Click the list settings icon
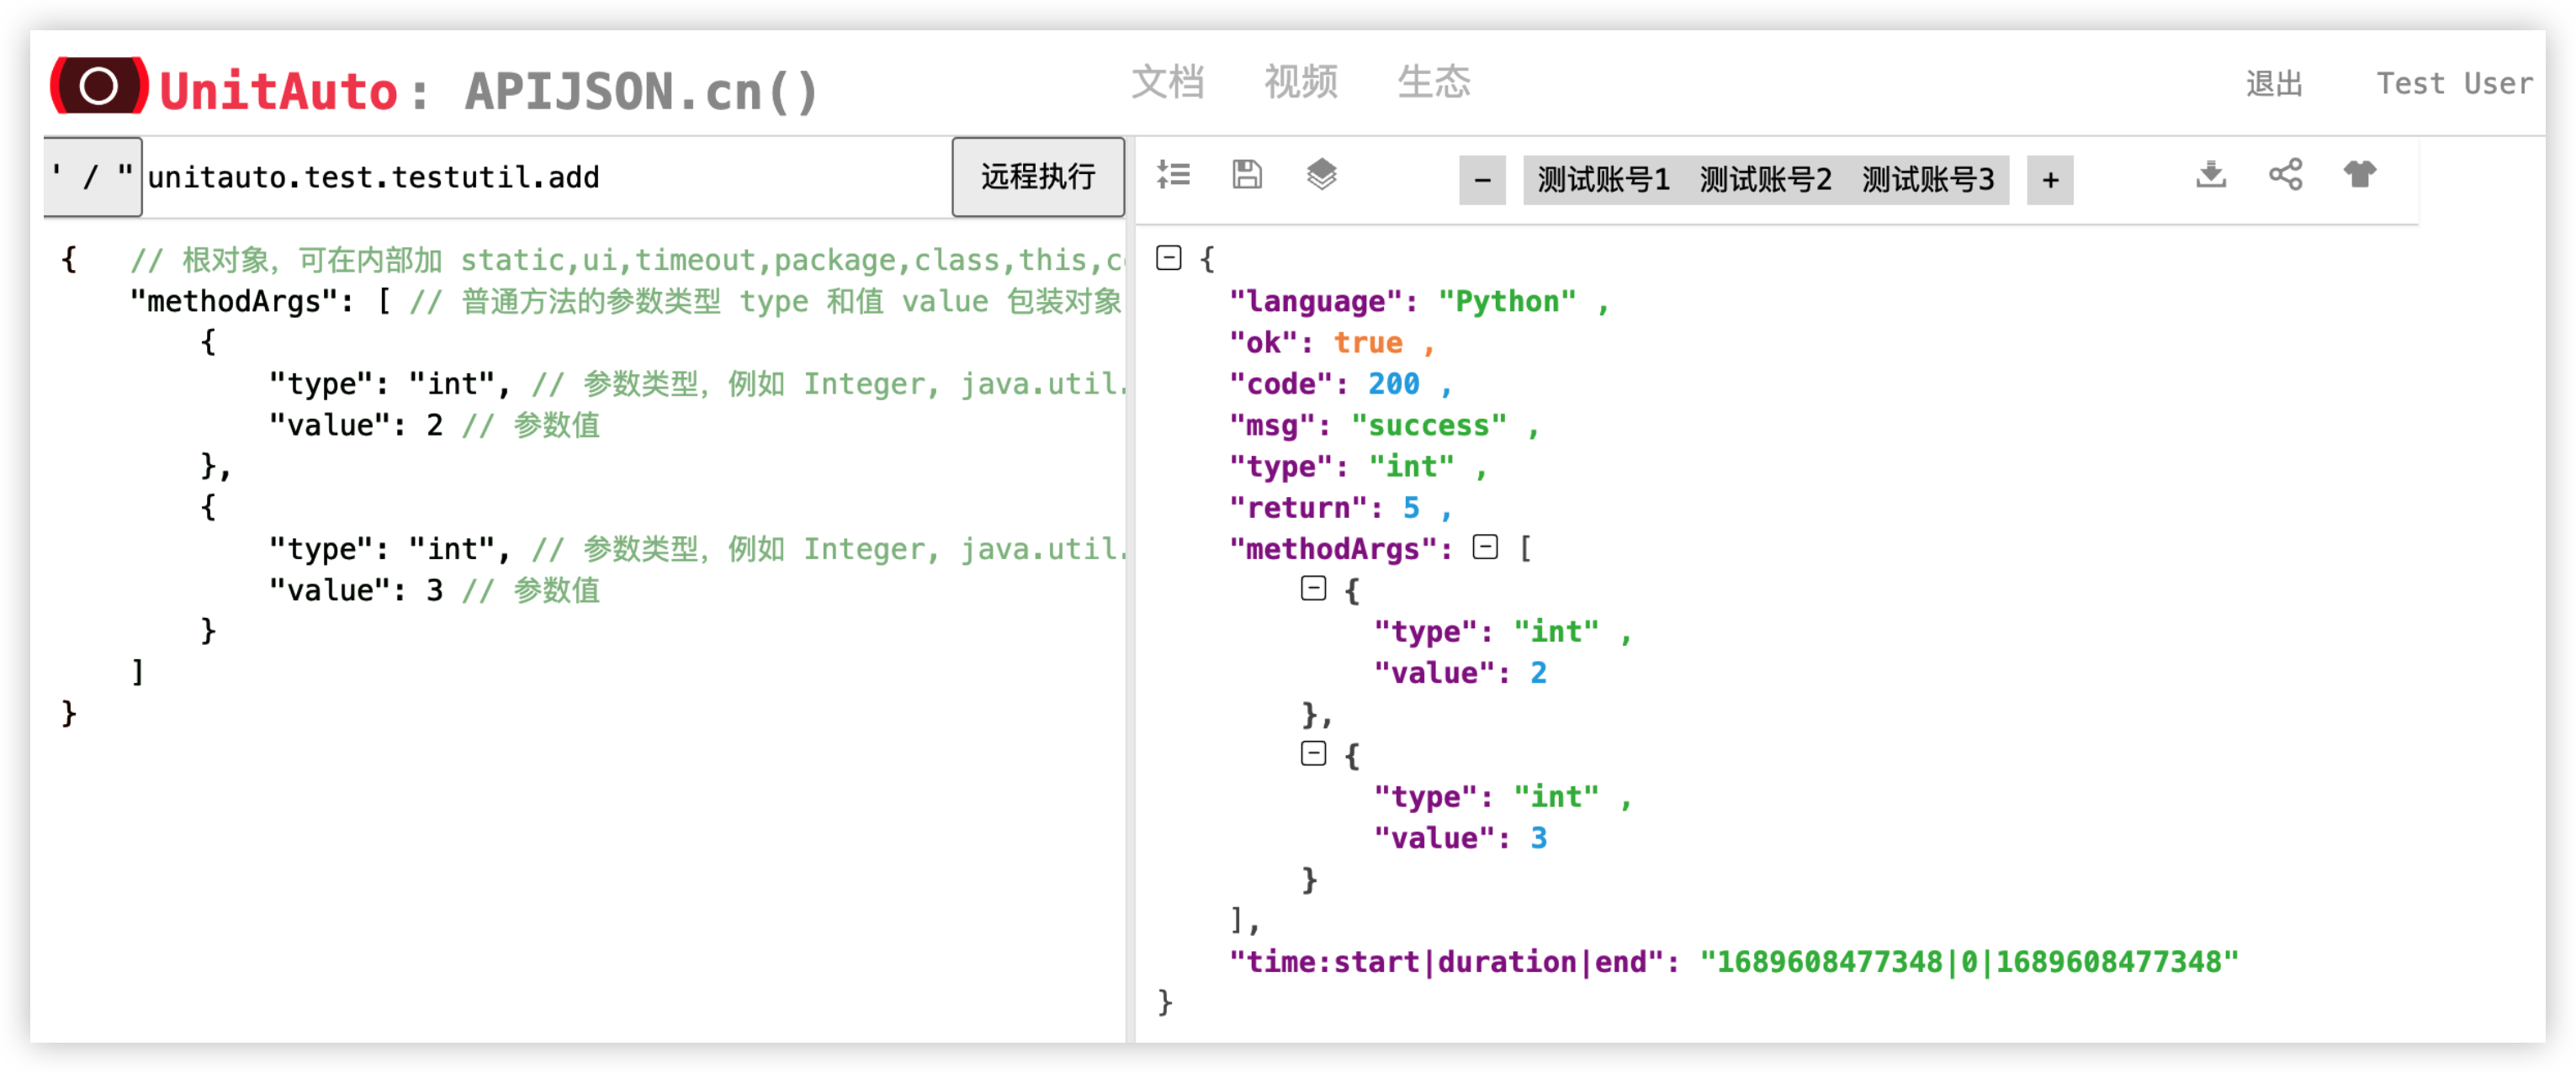Screen dimensions: 2576x1073 1174,174
